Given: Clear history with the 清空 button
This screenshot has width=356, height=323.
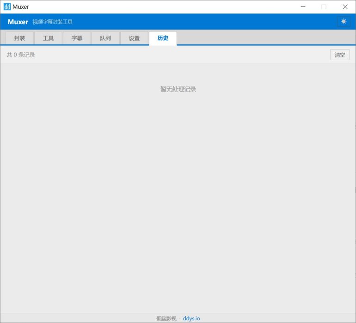Looking at the screenshot, I should click(340, 55).
